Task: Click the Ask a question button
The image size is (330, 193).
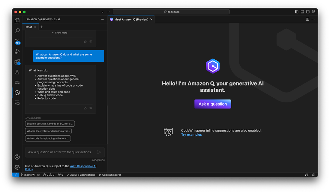Action: (x=213, y=104)
